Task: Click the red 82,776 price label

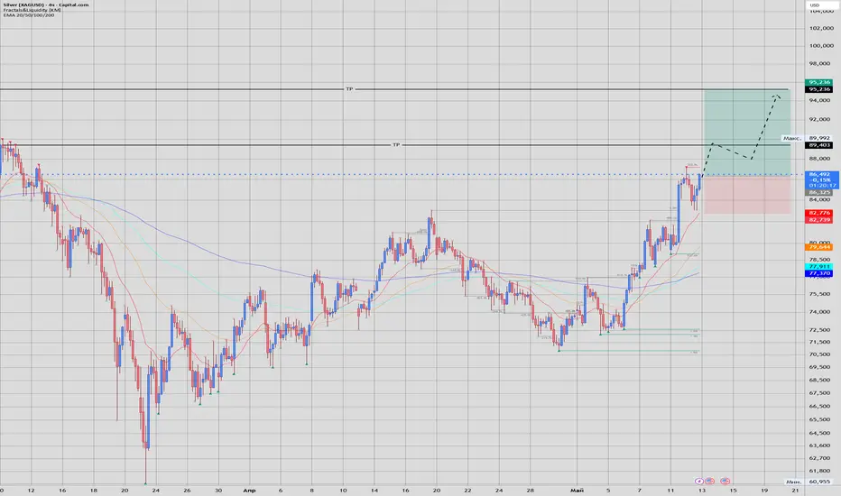Action: [819, 213]
